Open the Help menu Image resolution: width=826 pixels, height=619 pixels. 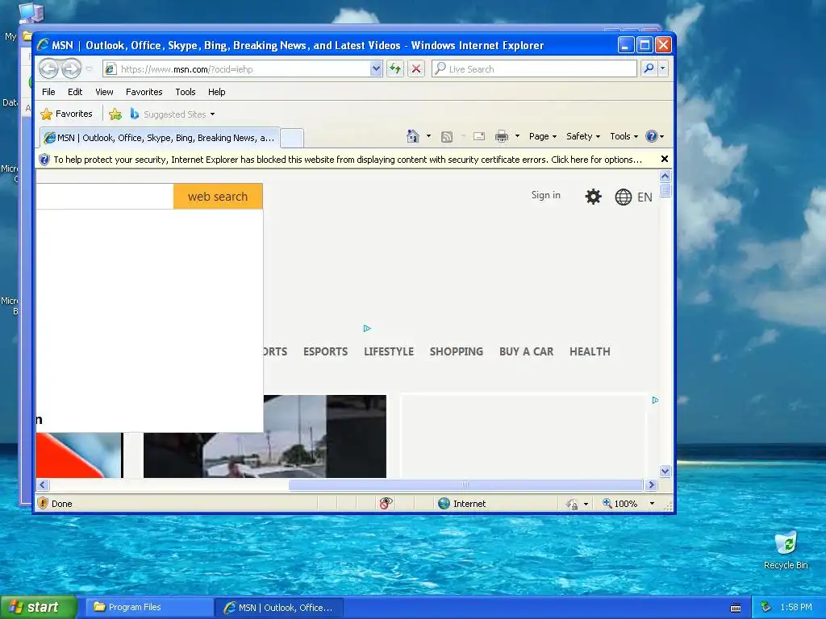coord(216,92)
